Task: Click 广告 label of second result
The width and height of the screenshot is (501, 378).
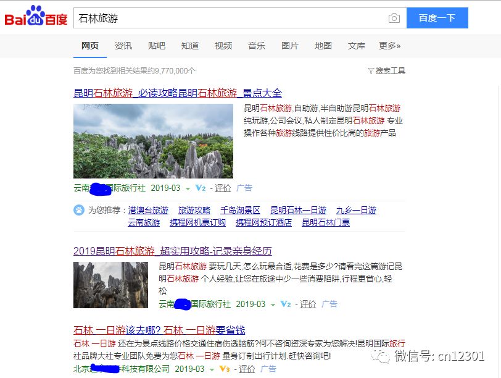Action: [329, 304]
